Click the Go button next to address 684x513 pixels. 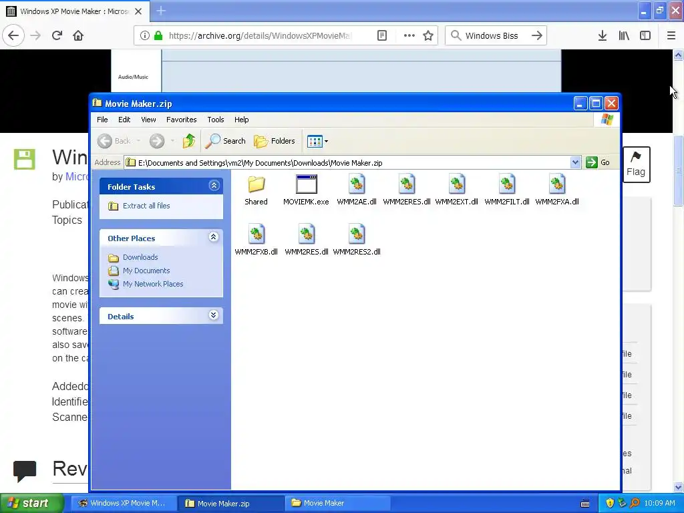598,162
